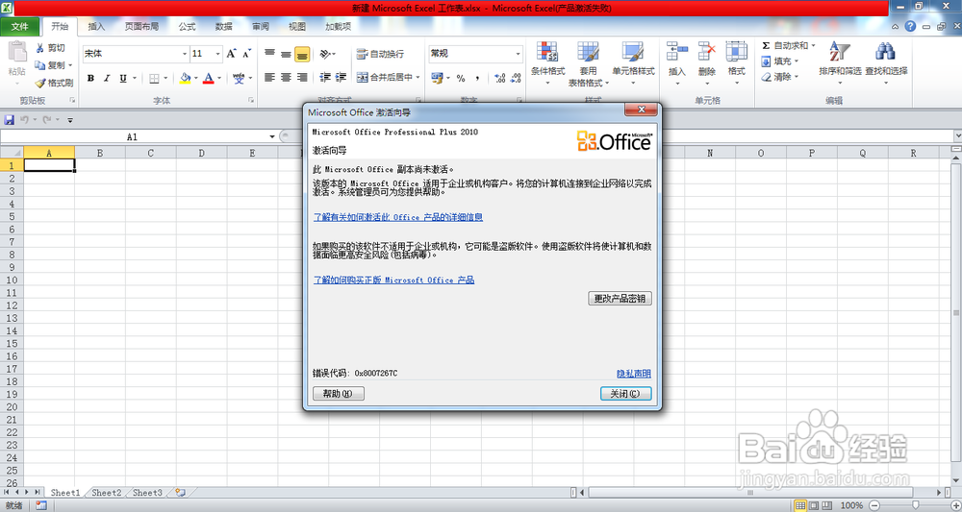Switch to Page Layout (页面布局) tab
962x512 pixels.
141,26
